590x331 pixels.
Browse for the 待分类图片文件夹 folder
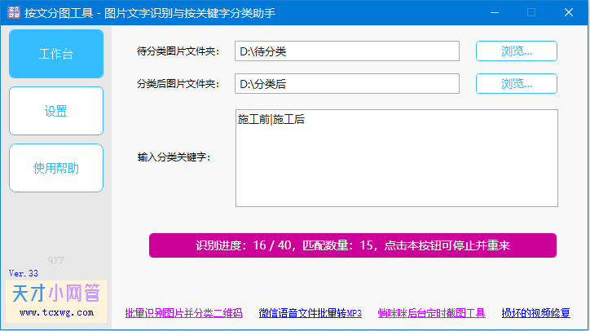tap(517, 51)
